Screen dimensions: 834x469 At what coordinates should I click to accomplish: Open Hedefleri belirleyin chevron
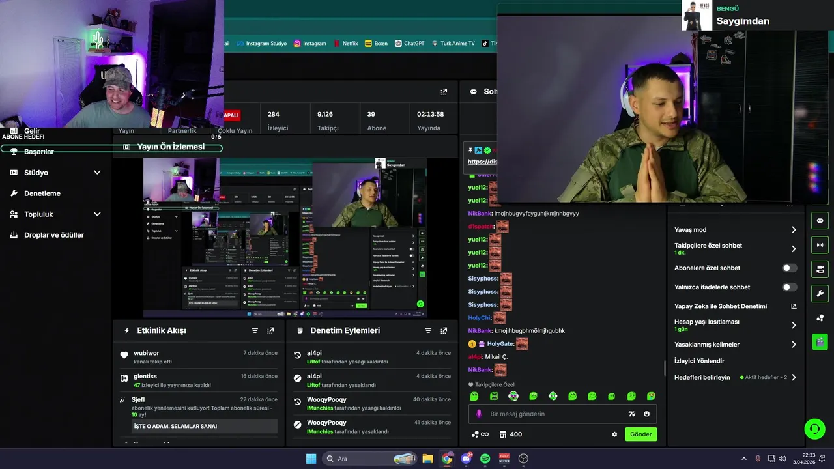click(794, 377)
